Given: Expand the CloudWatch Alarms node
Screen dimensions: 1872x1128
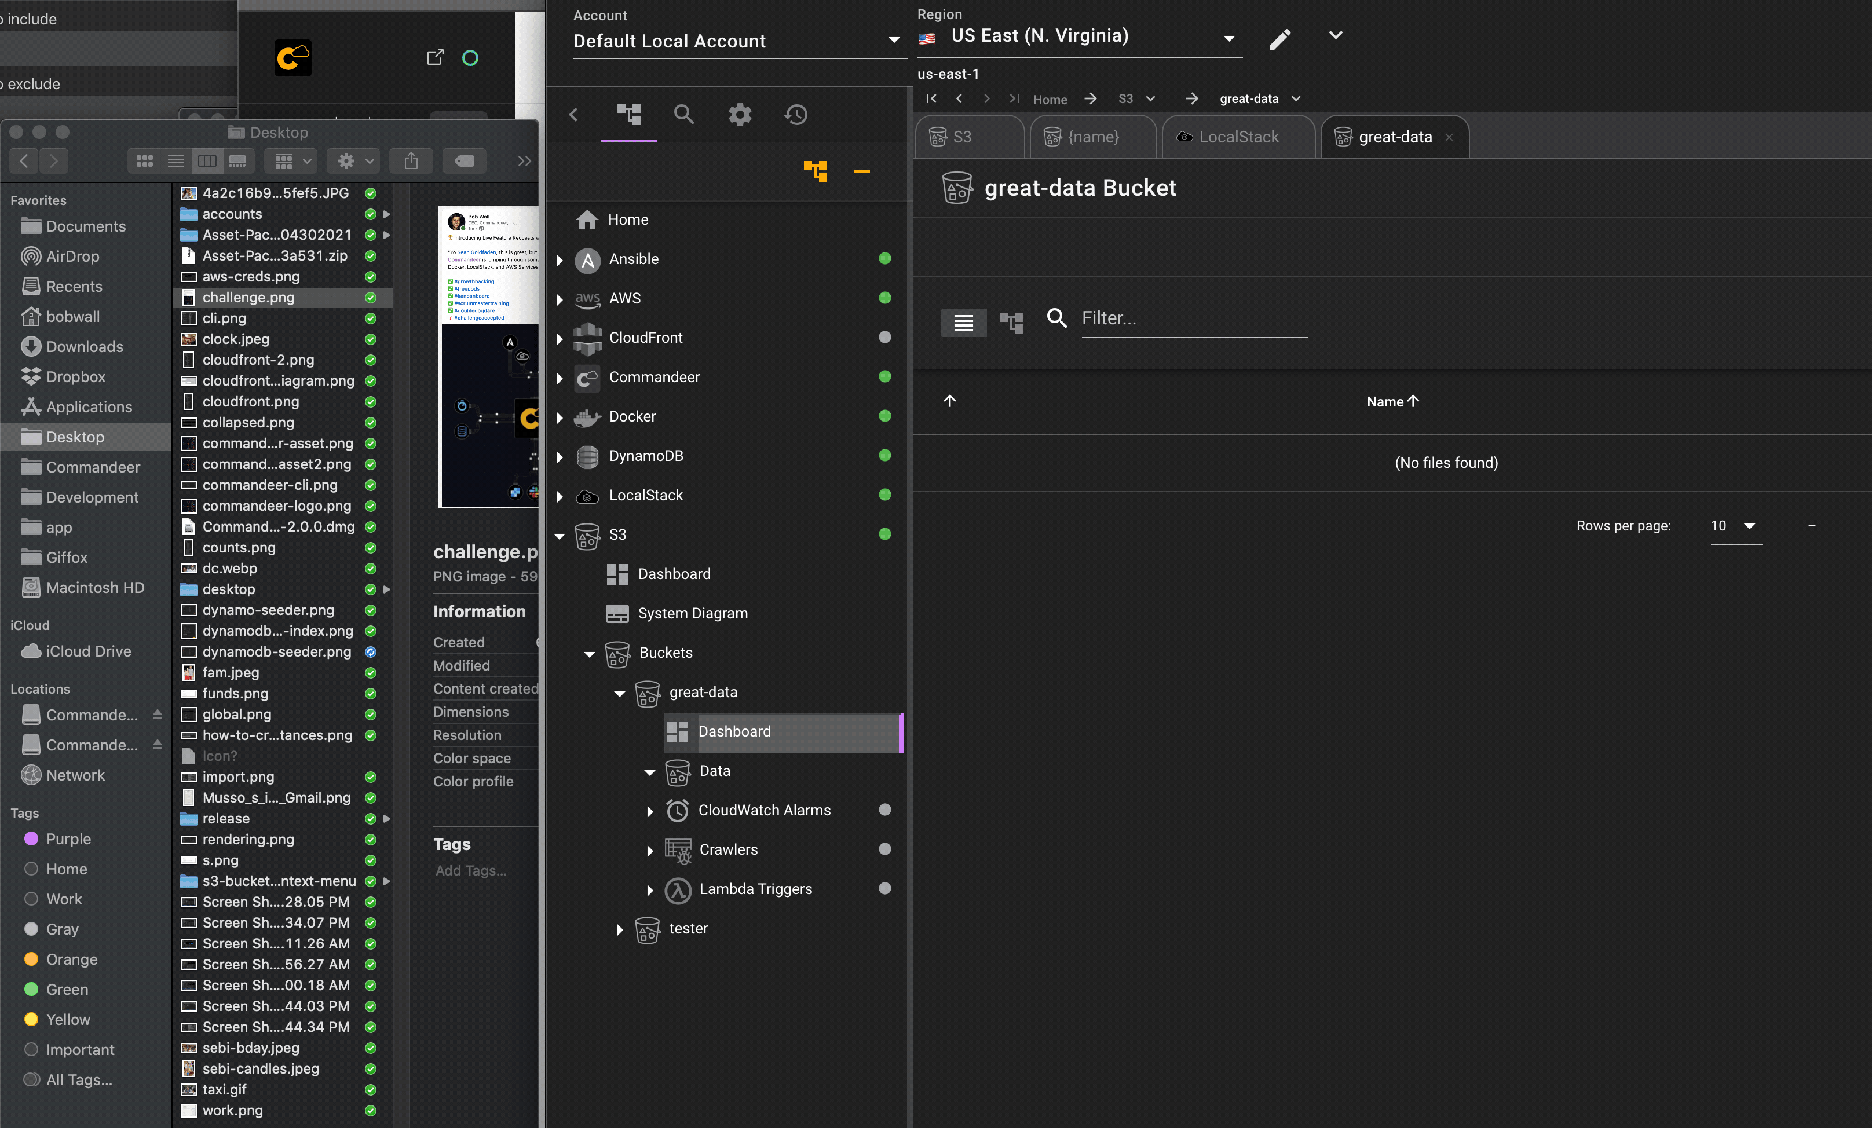Looking at the screenshot, I should 649,811.
